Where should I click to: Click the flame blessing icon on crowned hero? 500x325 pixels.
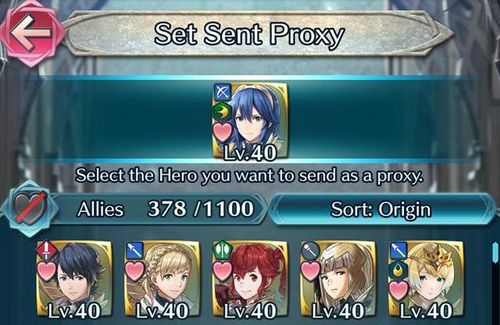point(398,270)
